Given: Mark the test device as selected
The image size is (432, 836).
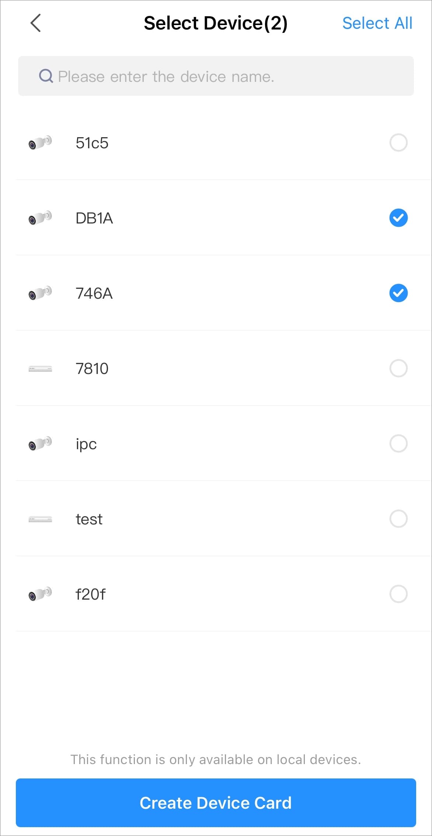Looking at the screenshot, I should point(398,519).
